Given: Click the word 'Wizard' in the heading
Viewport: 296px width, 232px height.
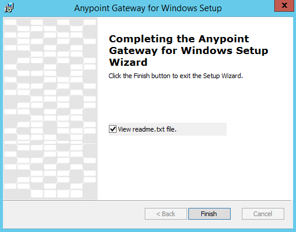Looking at the screenshot, I should point(128,62).
